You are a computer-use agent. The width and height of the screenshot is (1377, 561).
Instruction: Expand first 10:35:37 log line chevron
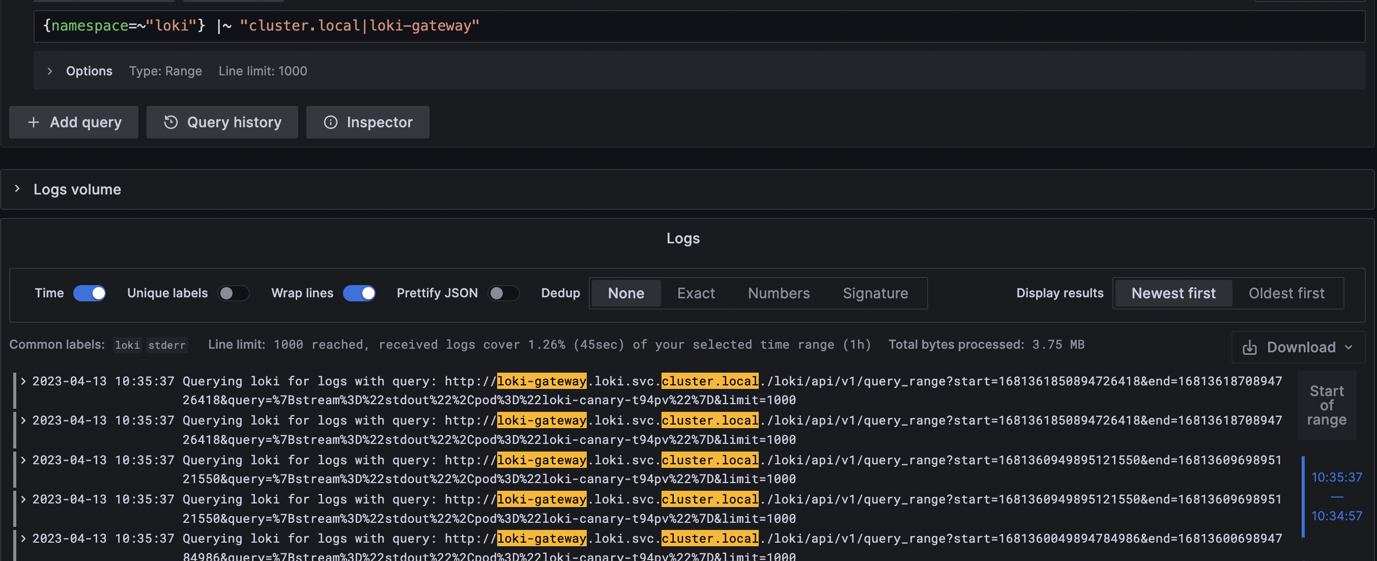(23, 381)
